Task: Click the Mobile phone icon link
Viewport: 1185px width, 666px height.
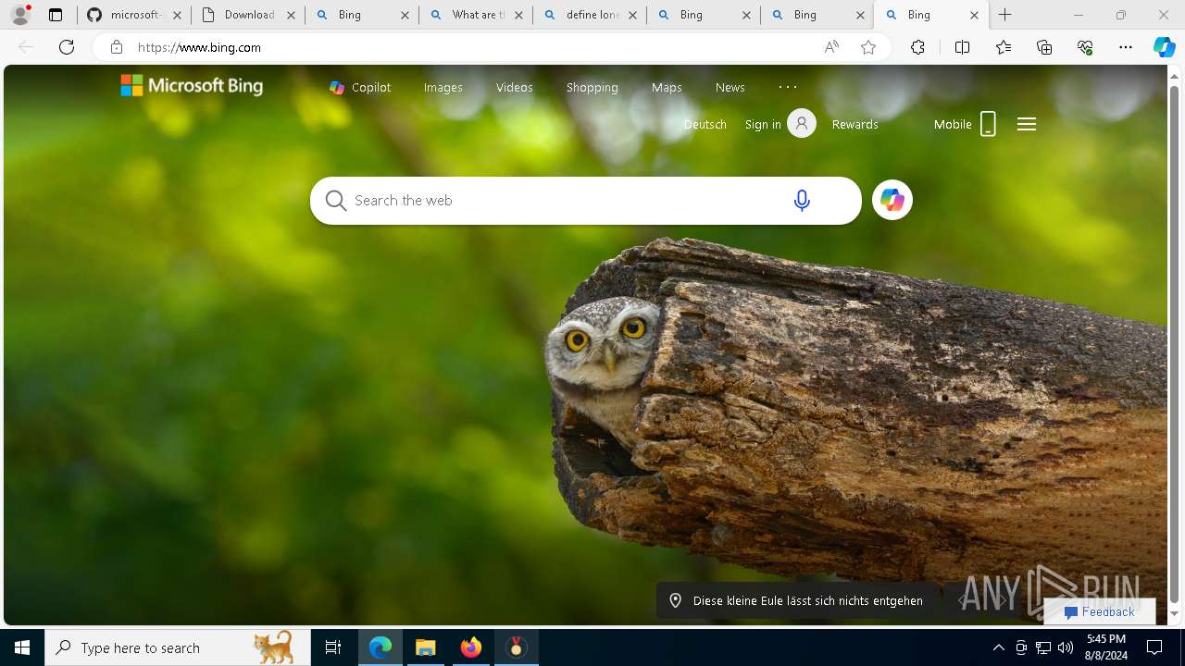Action: click(966, 124)
